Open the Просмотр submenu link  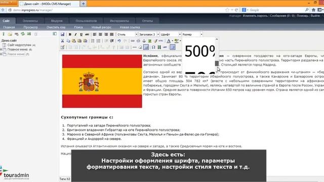tap(30, 27)
